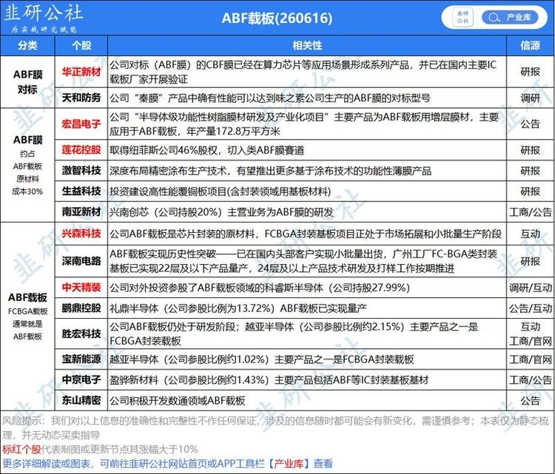This screenshot has height=474, width=555.
Task: Click the stock name 深南电路
Action: [81, 261]
